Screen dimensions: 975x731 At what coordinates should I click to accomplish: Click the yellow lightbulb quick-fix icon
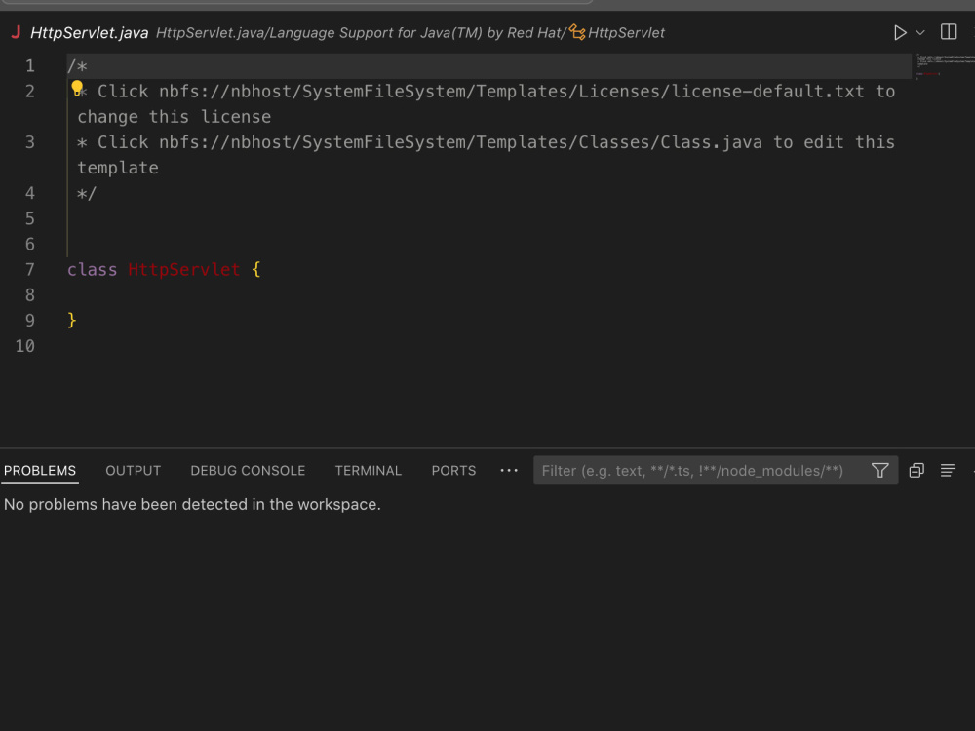(76, 88)
